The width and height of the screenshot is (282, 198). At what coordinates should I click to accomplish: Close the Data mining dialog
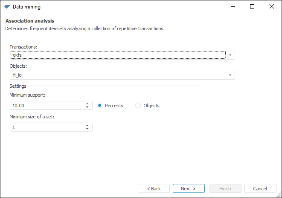pyautogui.click(x=272, y=7)
